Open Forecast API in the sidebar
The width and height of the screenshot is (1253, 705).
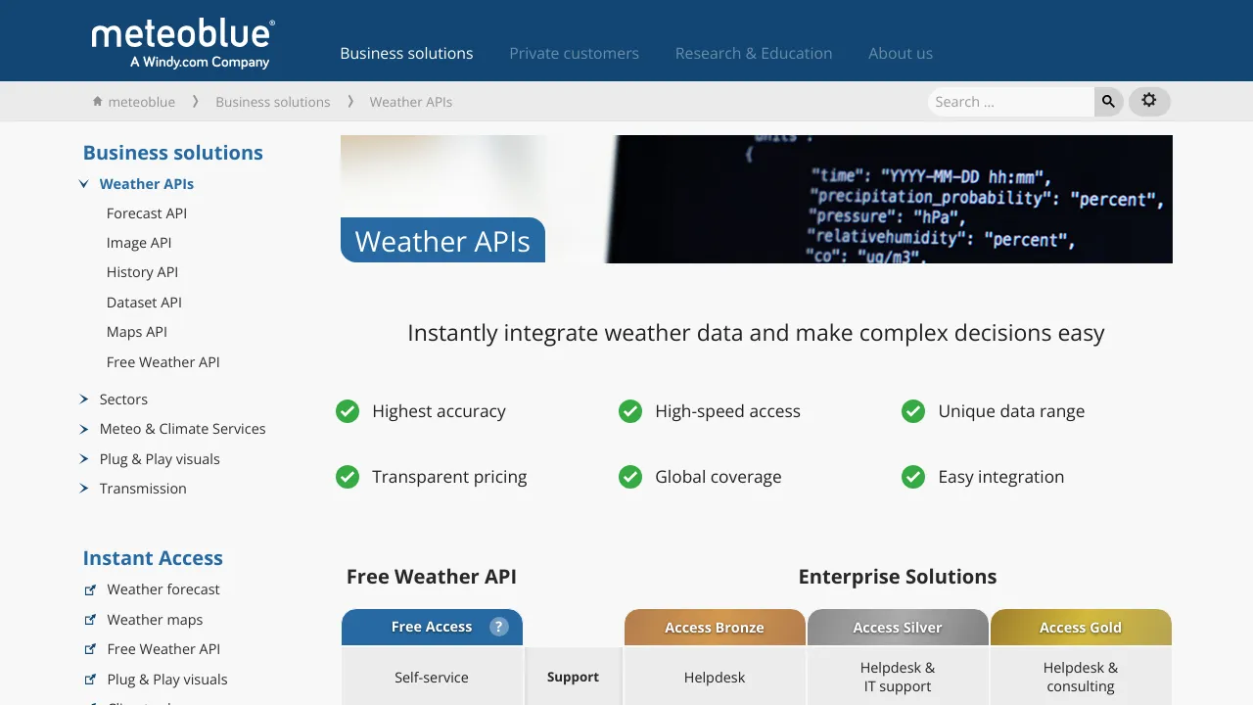click(x=147, y=213)
